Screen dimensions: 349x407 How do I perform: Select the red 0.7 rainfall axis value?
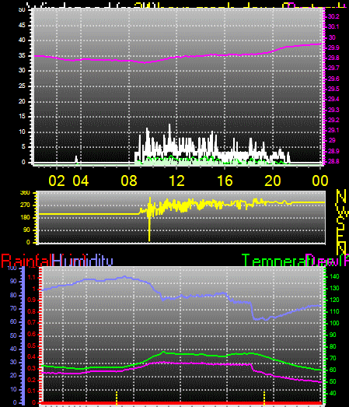(x=31, y=323)
